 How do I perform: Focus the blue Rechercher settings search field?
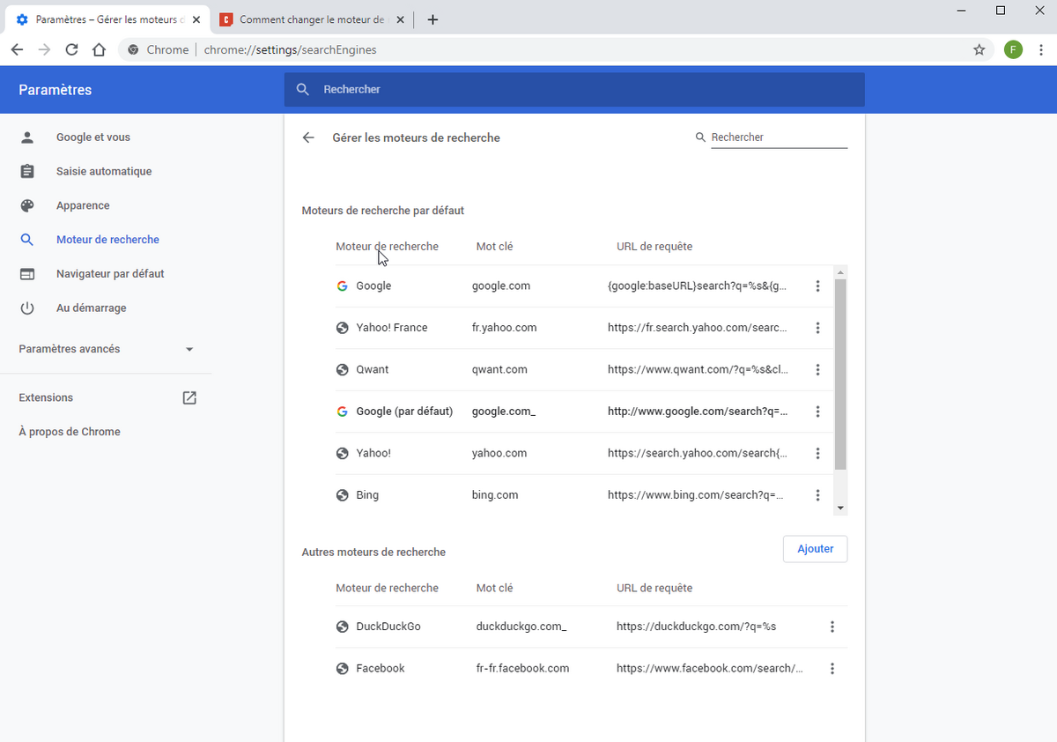(574, 89)
